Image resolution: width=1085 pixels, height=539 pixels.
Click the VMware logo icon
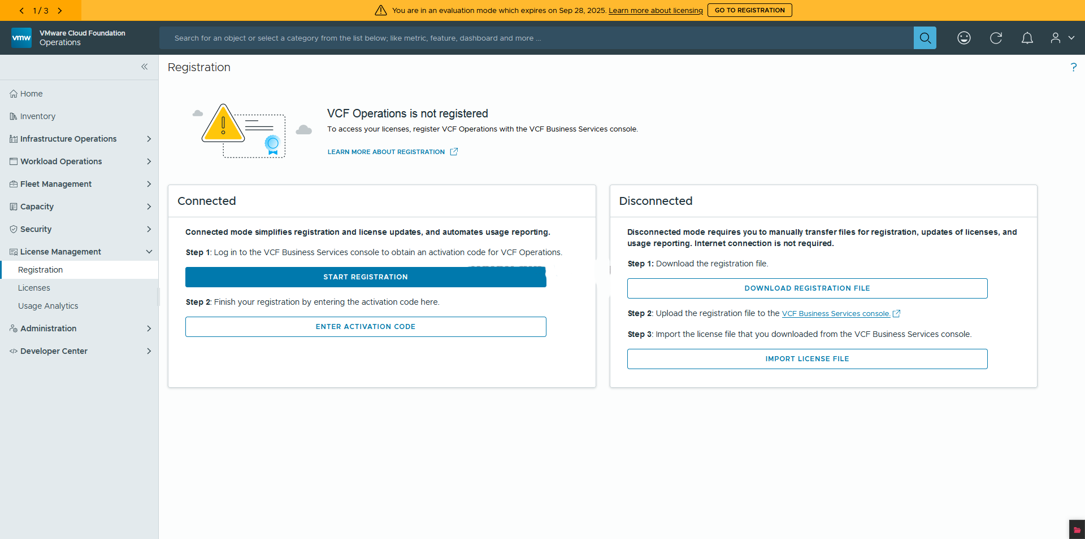(21, 38)
